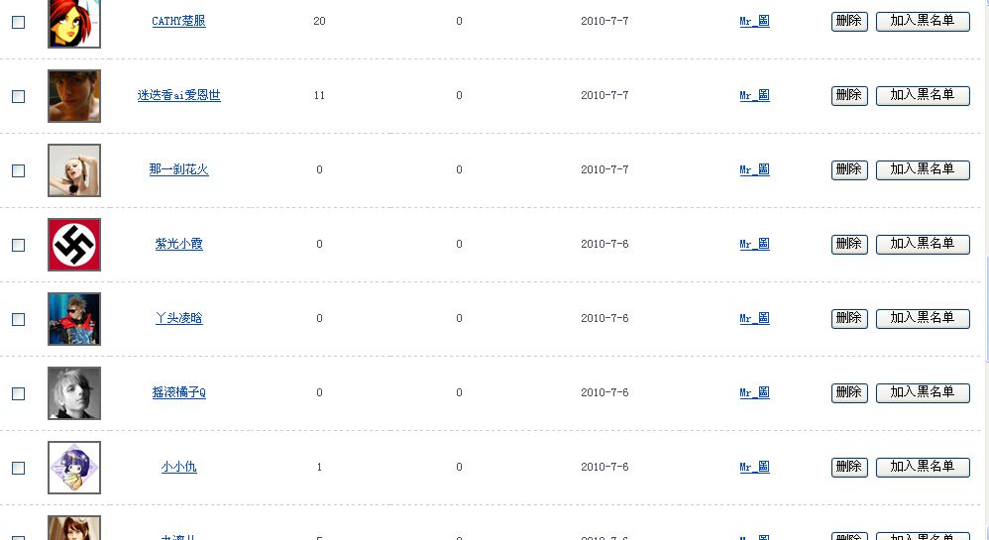Open the 迷迭香ai爱恩世 username link
This screenshot has height=540, width=989.
[178, 95]
